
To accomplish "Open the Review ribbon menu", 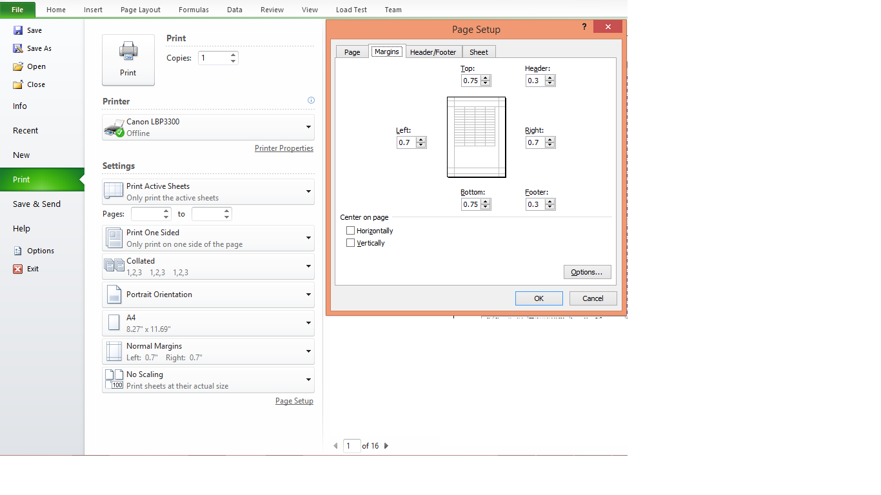I will coord(272,10).
